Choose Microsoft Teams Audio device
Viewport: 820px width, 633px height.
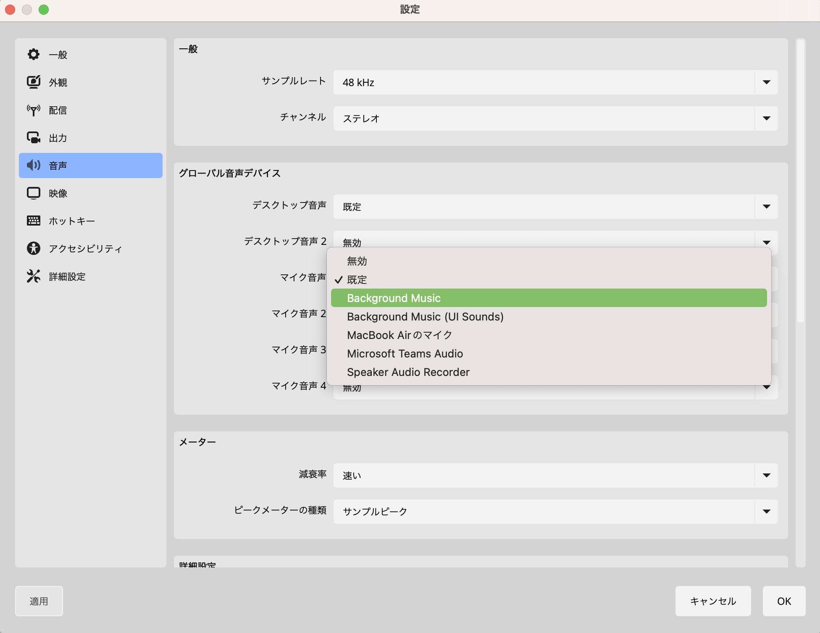(549, 353)
